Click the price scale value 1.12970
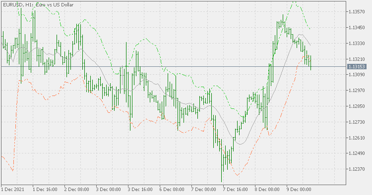Image resolution: width=372 pixels, height=195 pixels. [x=357, y=91]
